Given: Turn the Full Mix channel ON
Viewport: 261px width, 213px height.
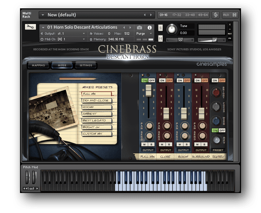Looking at the screenshot, I should pyautogui.click(x=144, y=80).
